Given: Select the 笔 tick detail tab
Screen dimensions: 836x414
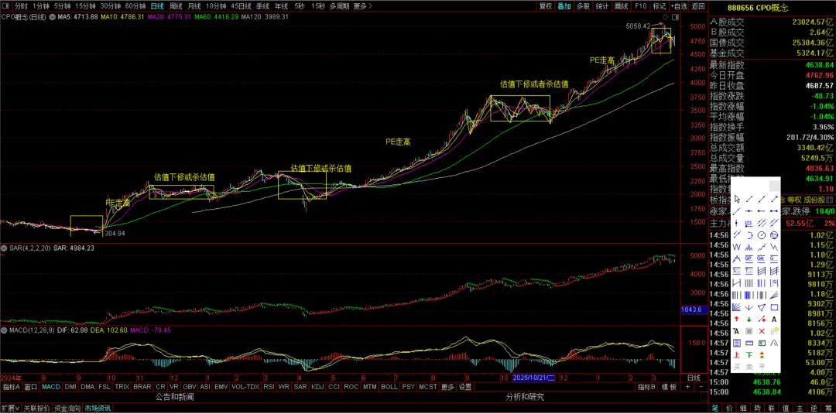Looking at the screenshot, I should click(x=715, y=409).
